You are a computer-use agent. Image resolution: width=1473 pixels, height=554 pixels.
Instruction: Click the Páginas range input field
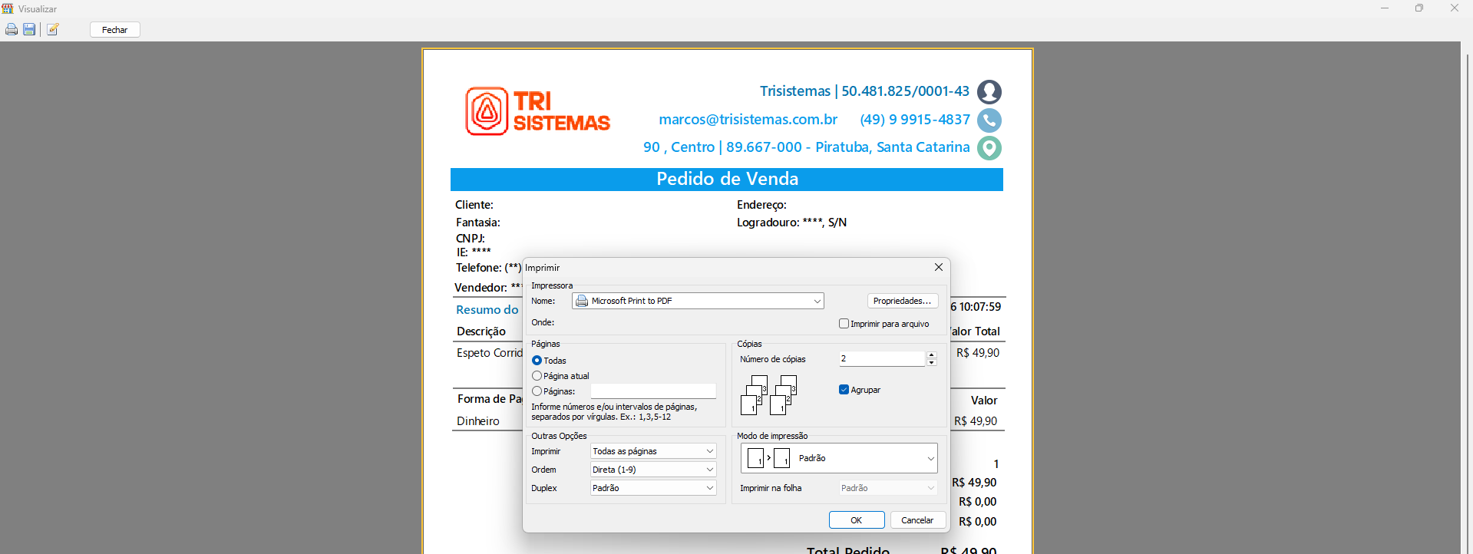(x=652, y=391)
